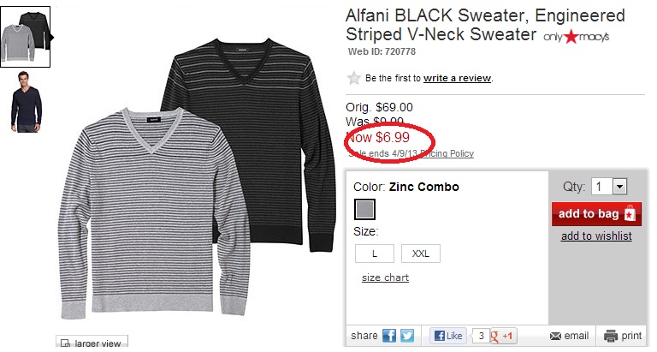Share product via Twitter icon
The width and height of the screenshot is (657, 352).
pyautogui.click(x=407, y=336)
